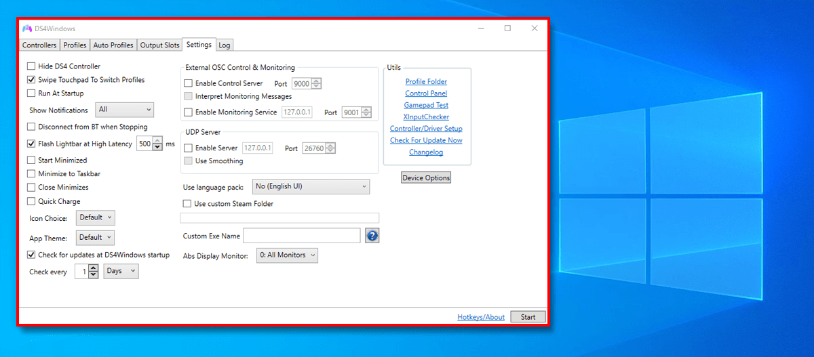Maximize the DS4Windows window
This screenshot has height=357, width=814.
click(507, 28)
